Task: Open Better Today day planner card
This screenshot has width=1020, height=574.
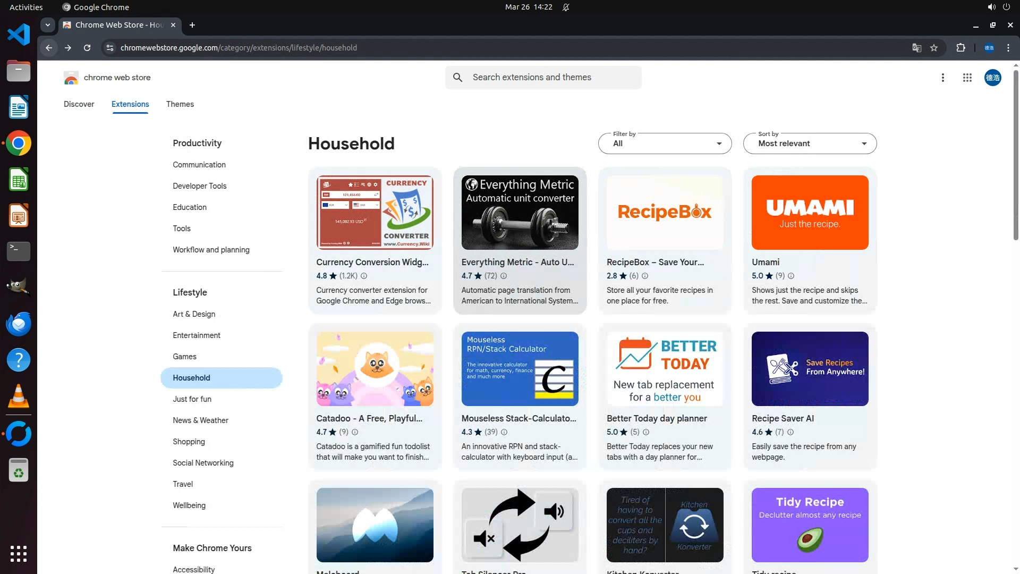Action: [665, 396]
